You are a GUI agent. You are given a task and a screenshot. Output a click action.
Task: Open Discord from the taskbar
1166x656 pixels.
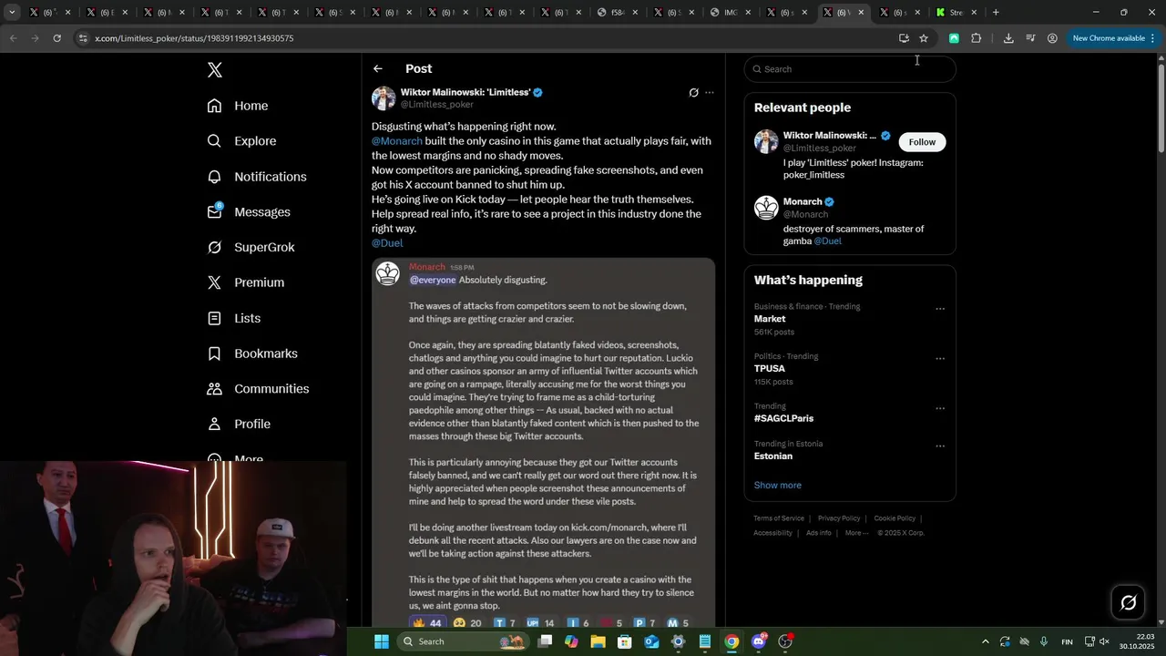pyautogui.click(x=759, y=641)
